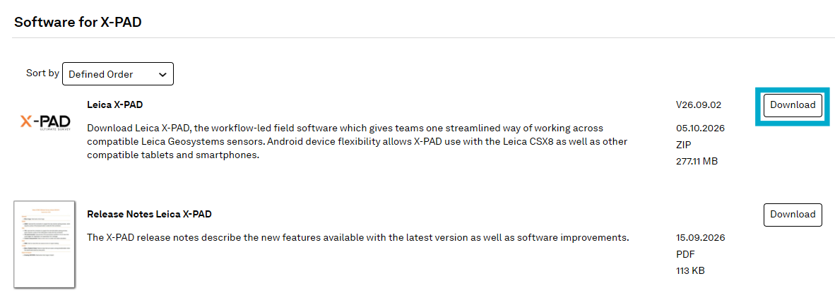835x305 pixels.
Task: Click the divider line below the heading
Action: tap(423, 38)
